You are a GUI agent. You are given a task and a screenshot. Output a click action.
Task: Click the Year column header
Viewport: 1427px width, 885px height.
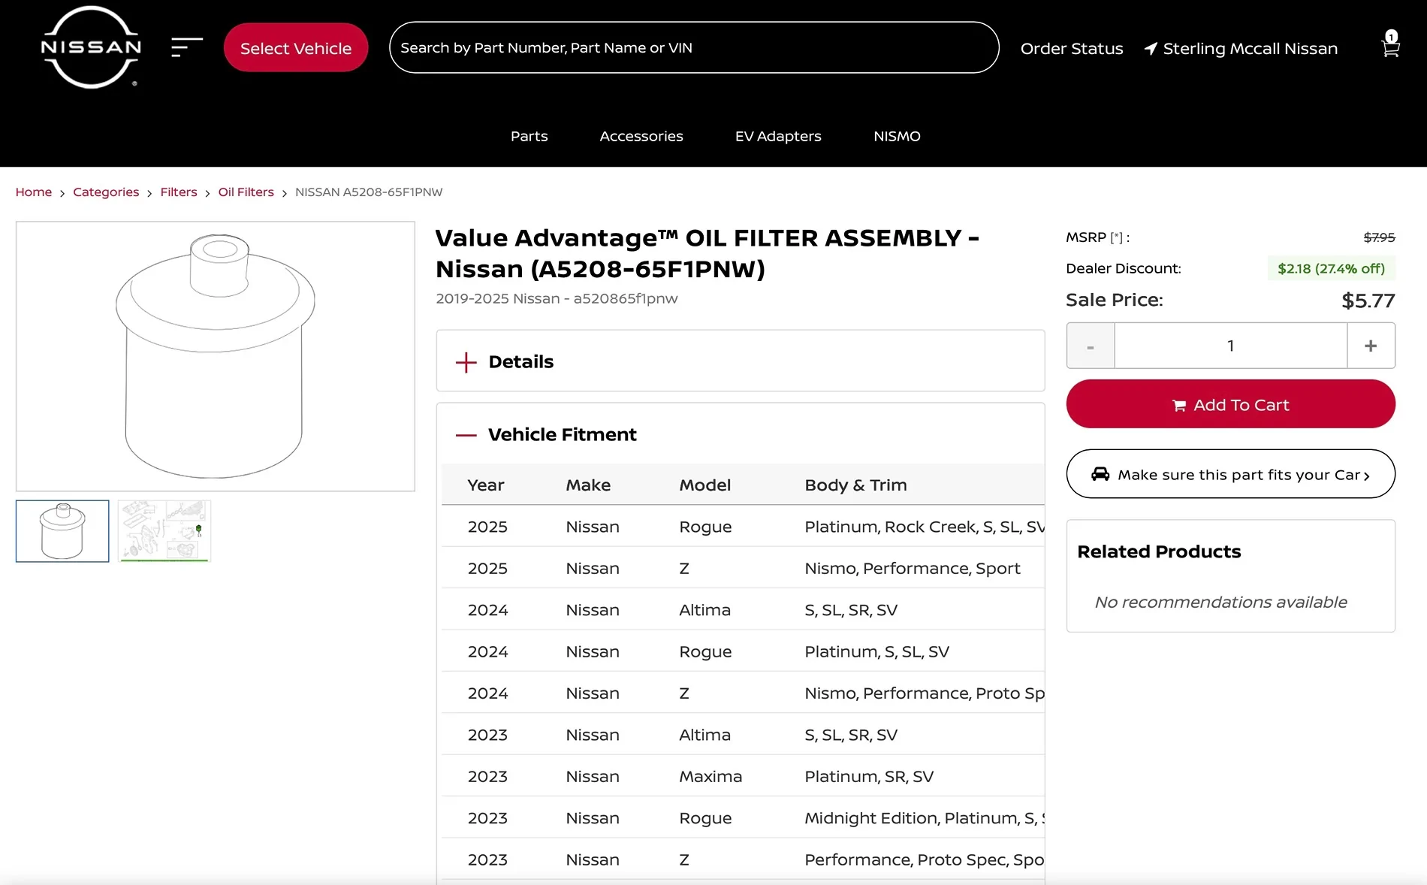pyautogui.click(x=485, y=485)
